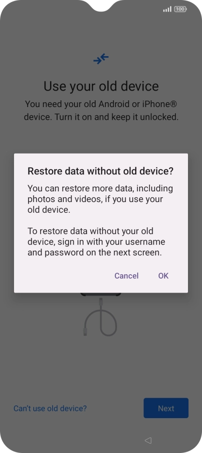Tap the "Use your old device" heading
Screen dimensions: 202x453
pyautogui.click(x=101, y=86)
